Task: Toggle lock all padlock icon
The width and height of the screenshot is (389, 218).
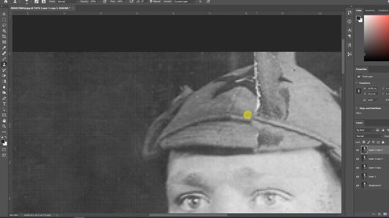Action: tap(383, 142)
